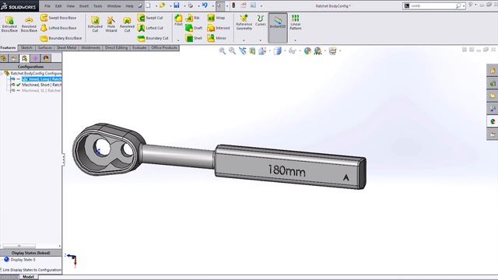Open the DisplayManager tab icon
The height and width of the screenshot is (280, 498).
(x=46, y=58)
